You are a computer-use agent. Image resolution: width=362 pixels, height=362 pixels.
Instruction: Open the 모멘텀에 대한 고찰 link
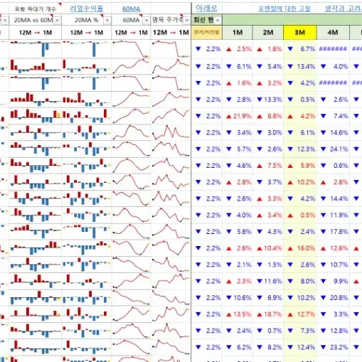(x=284, y=9)
